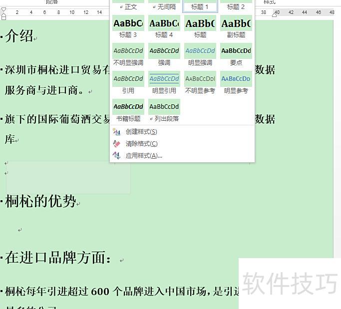Image resolution: width=341 pixels, height=309 pixels.
Task: Pick the 引用 quote style
Action: [x=128, y=83]
